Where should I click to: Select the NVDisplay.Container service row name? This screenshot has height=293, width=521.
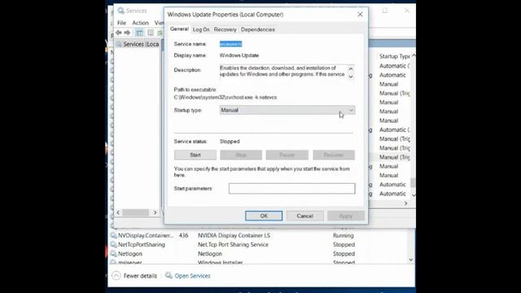tap(146, 235)
